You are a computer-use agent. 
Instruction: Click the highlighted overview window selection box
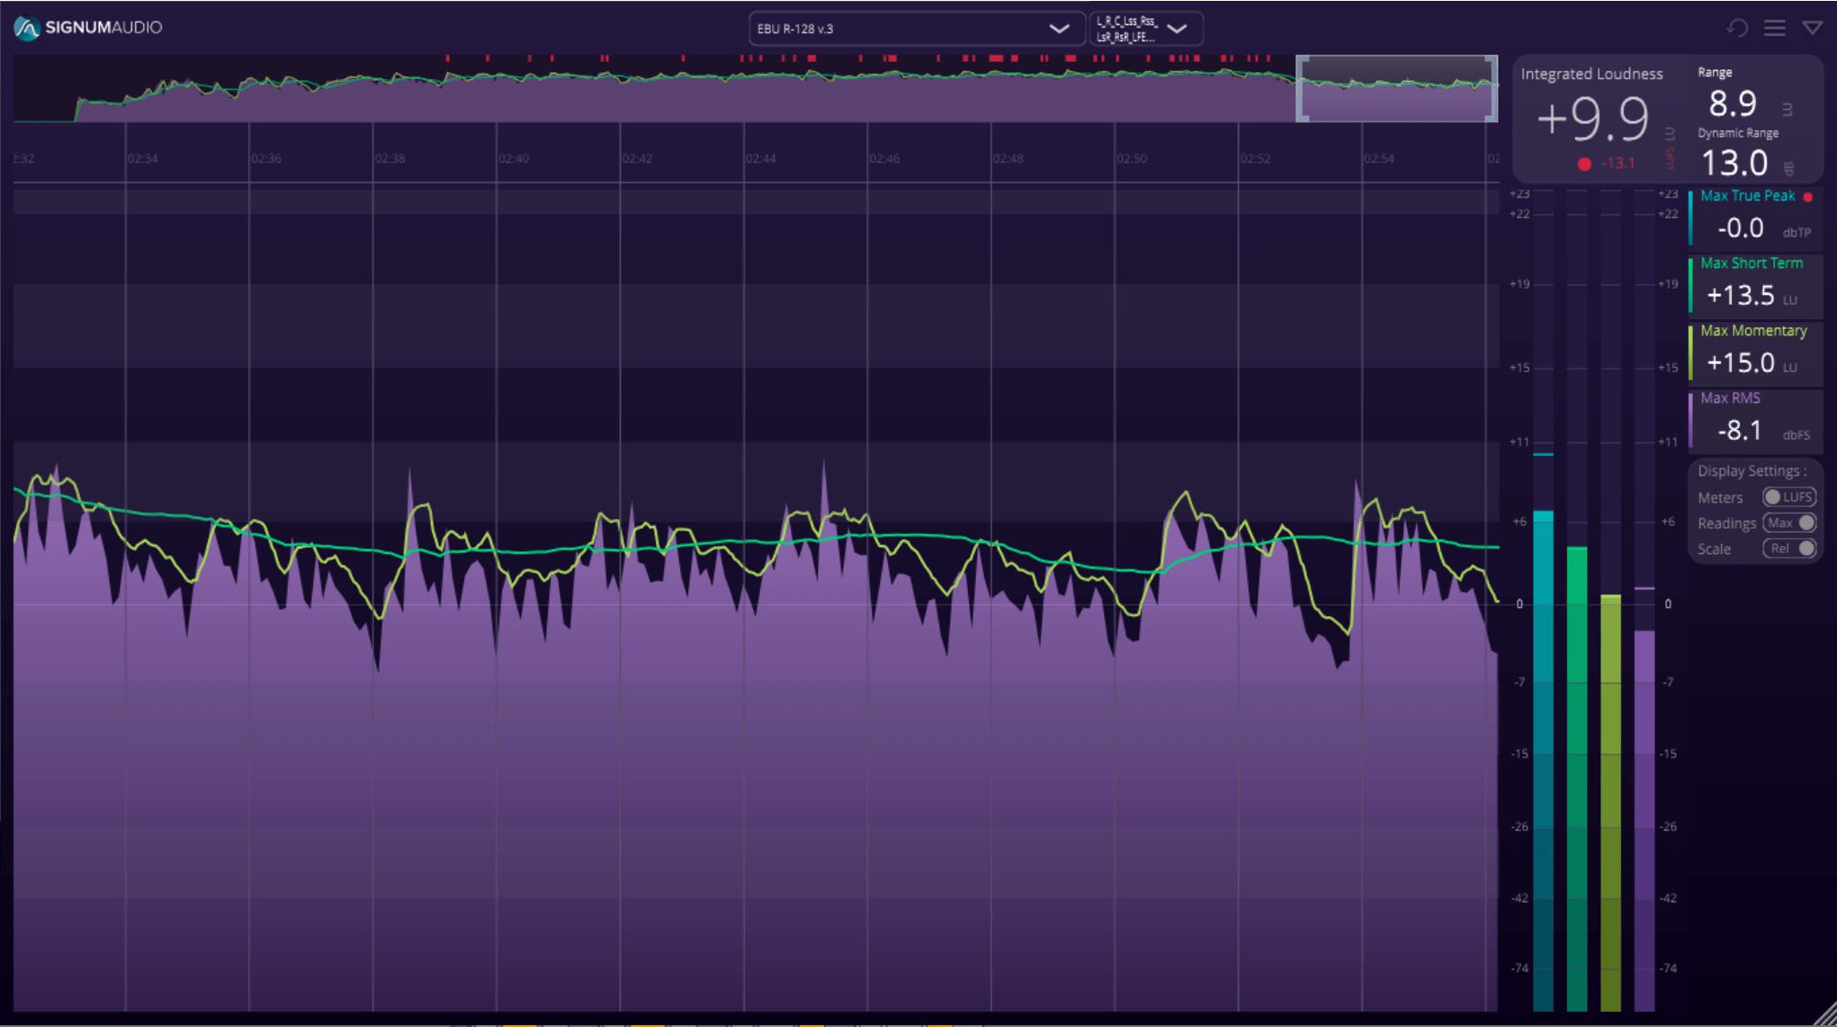click(1396, 88)
